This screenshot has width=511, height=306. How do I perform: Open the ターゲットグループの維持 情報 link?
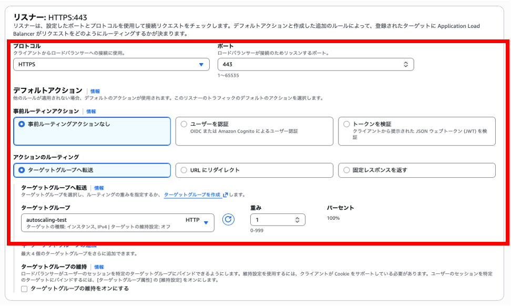[x=99, y=267]
